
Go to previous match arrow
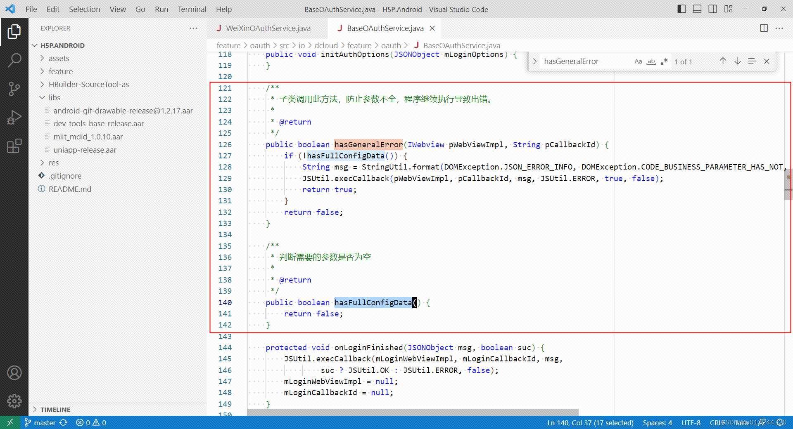pos(723,61)
